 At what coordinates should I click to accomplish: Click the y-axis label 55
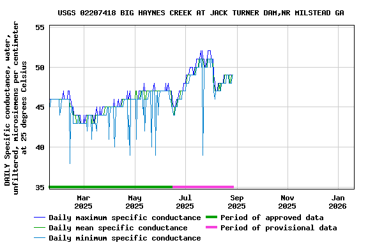coord(40,27)
